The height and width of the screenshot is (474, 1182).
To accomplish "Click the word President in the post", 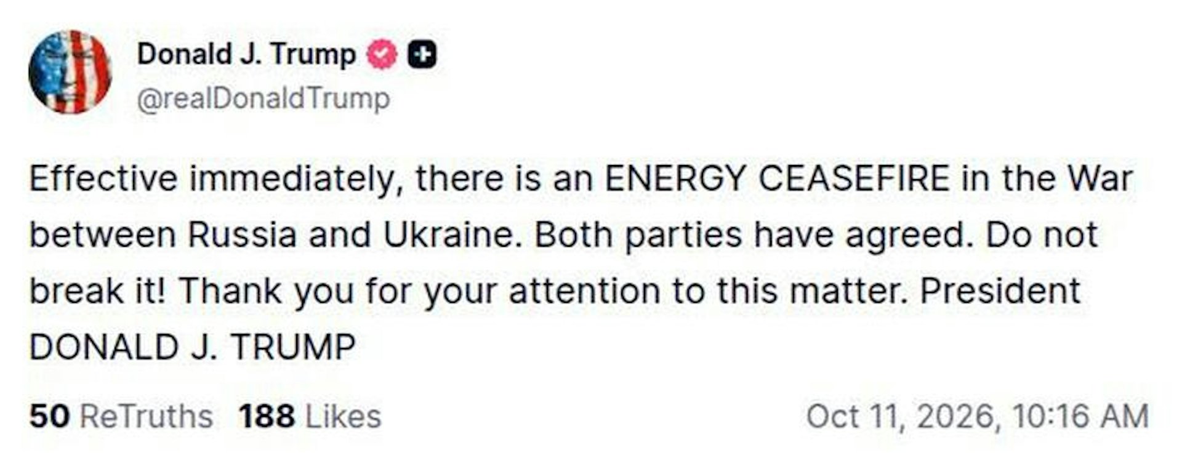I will (1000, 291).
